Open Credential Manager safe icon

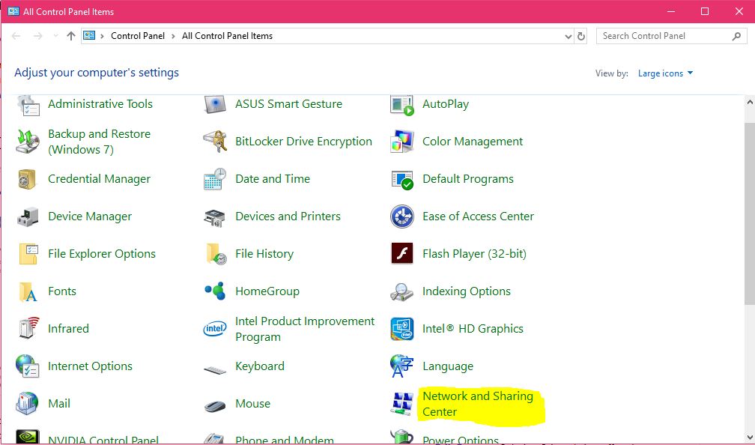point(28,179)
